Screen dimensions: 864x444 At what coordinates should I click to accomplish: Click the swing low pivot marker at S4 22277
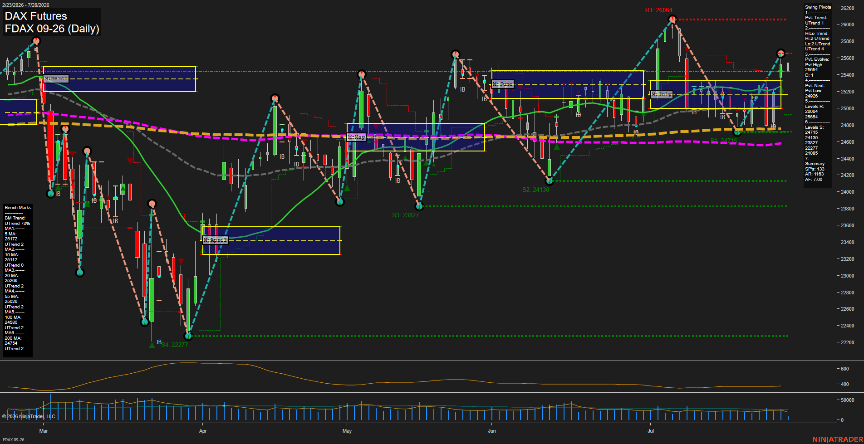point(189,336)
